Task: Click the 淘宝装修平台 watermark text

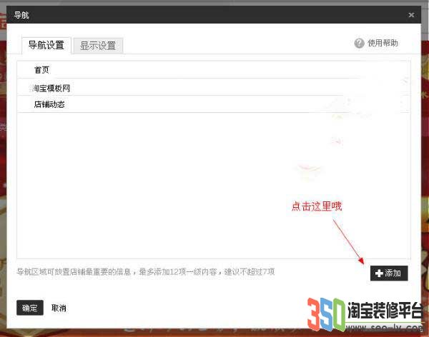Action: 383,308
